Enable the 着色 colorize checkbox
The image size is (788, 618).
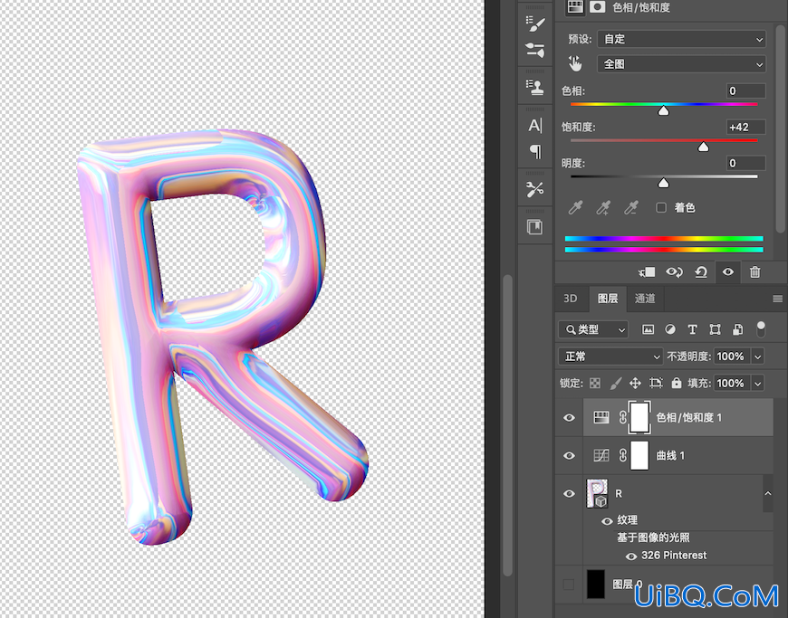661,207
